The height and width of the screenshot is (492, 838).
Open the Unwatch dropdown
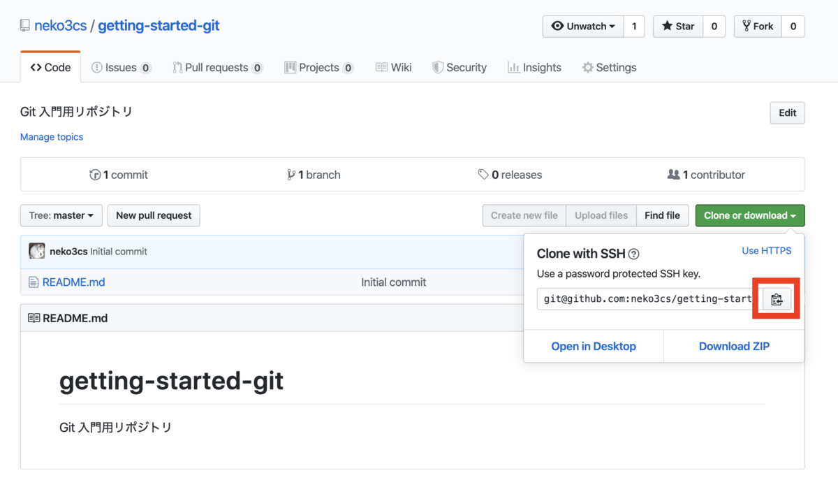point(583,27)
